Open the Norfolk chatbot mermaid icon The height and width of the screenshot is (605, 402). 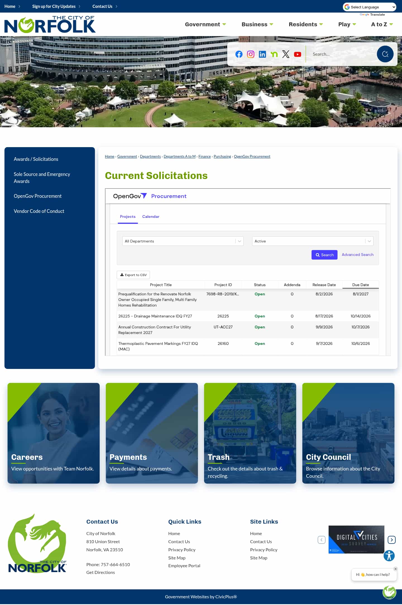389,592
